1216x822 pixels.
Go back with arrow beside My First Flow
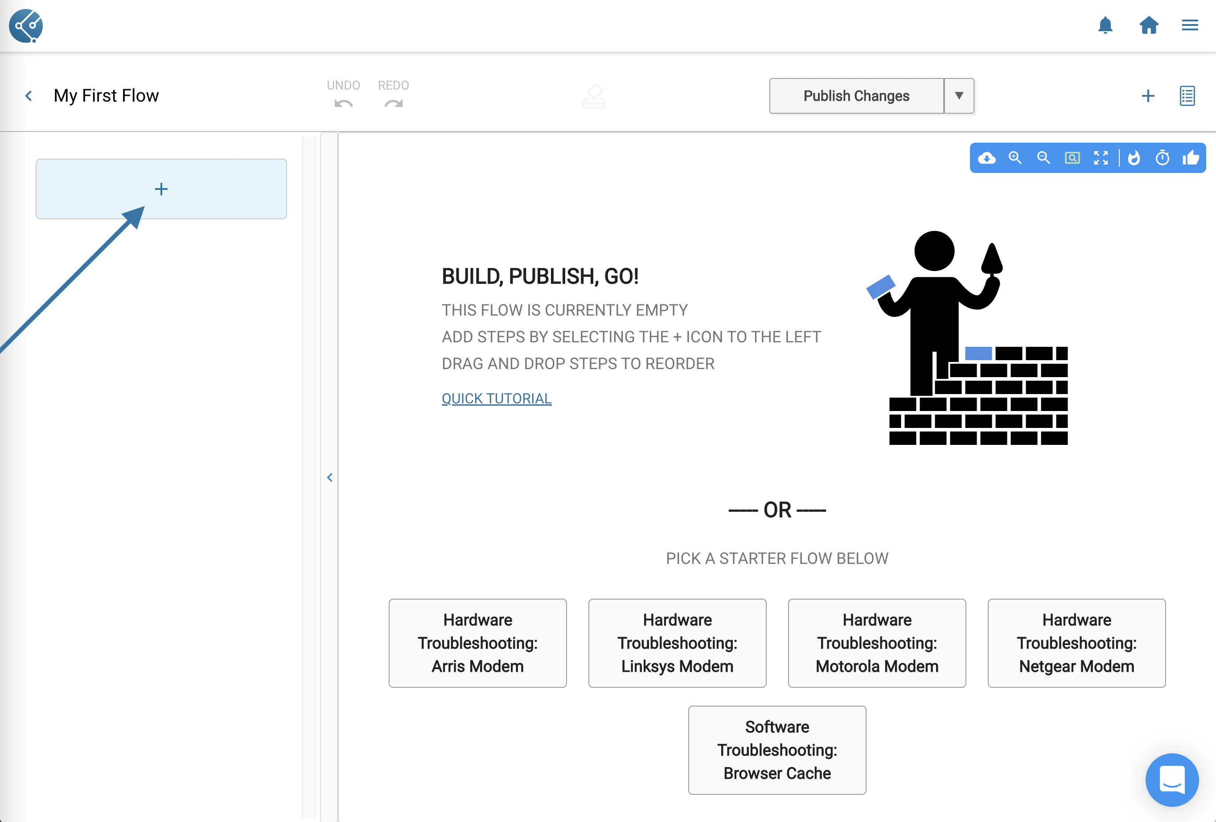coord(29,96)
